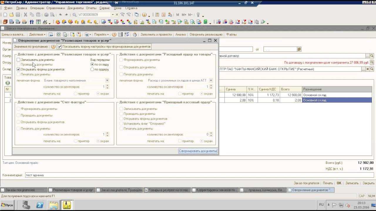Open the Перейти dropdown in order toolbar
This screenshot has height=211, width=376.
(x=101, y=35)
